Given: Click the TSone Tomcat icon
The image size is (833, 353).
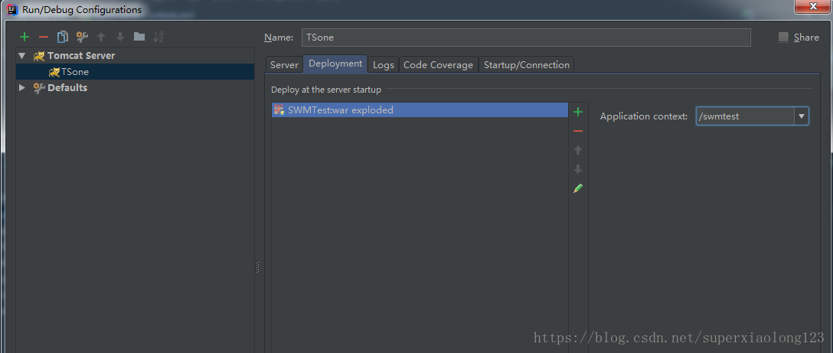Looking at the screenshot, I should point(54,72).
